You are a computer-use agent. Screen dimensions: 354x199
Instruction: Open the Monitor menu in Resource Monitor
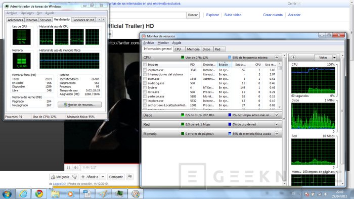(163, 43)
